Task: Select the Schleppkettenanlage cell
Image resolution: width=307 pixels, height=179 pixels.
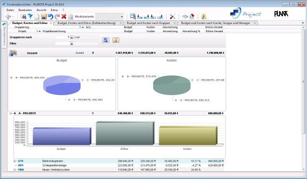Action: coord(55,166)
